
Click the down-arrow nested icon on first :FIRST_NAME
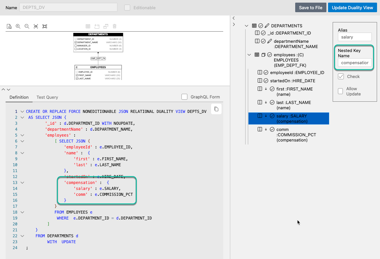coord(266,89)
